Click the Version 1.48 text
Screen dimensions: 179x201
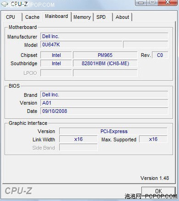click(155, 178)
